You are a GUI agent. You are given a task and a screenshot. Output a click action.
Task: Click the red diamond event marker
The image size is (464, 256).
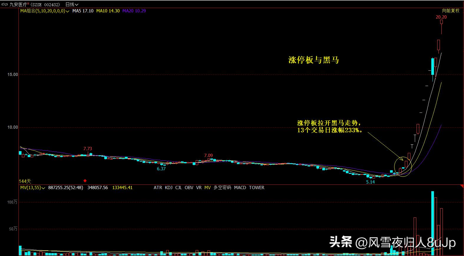point(85,181)
